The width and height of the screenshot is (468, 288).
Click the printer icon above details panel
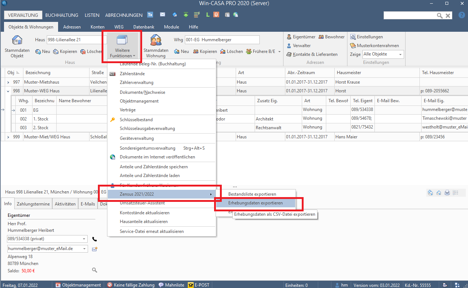pyautogui.click(x=447, y=193)
